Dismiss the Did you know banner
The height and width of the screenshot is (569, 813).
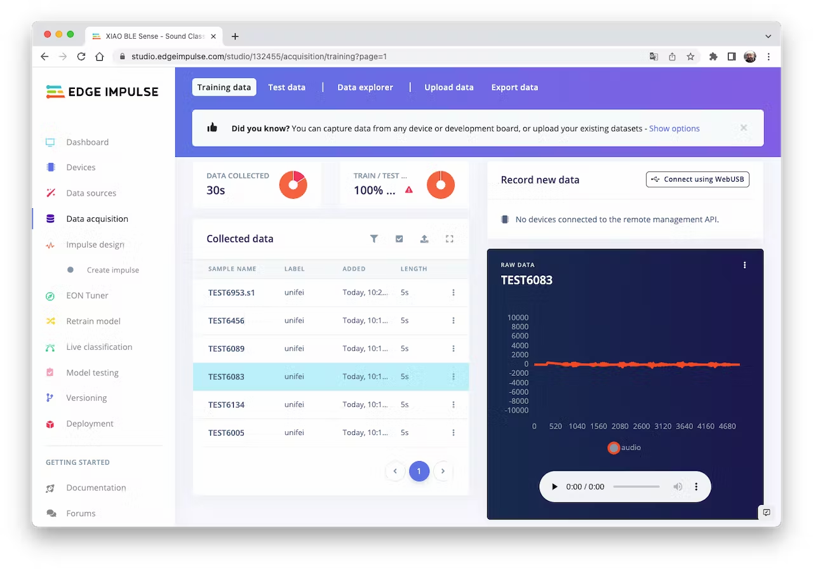pyautogui.click(x=744, y=128)
